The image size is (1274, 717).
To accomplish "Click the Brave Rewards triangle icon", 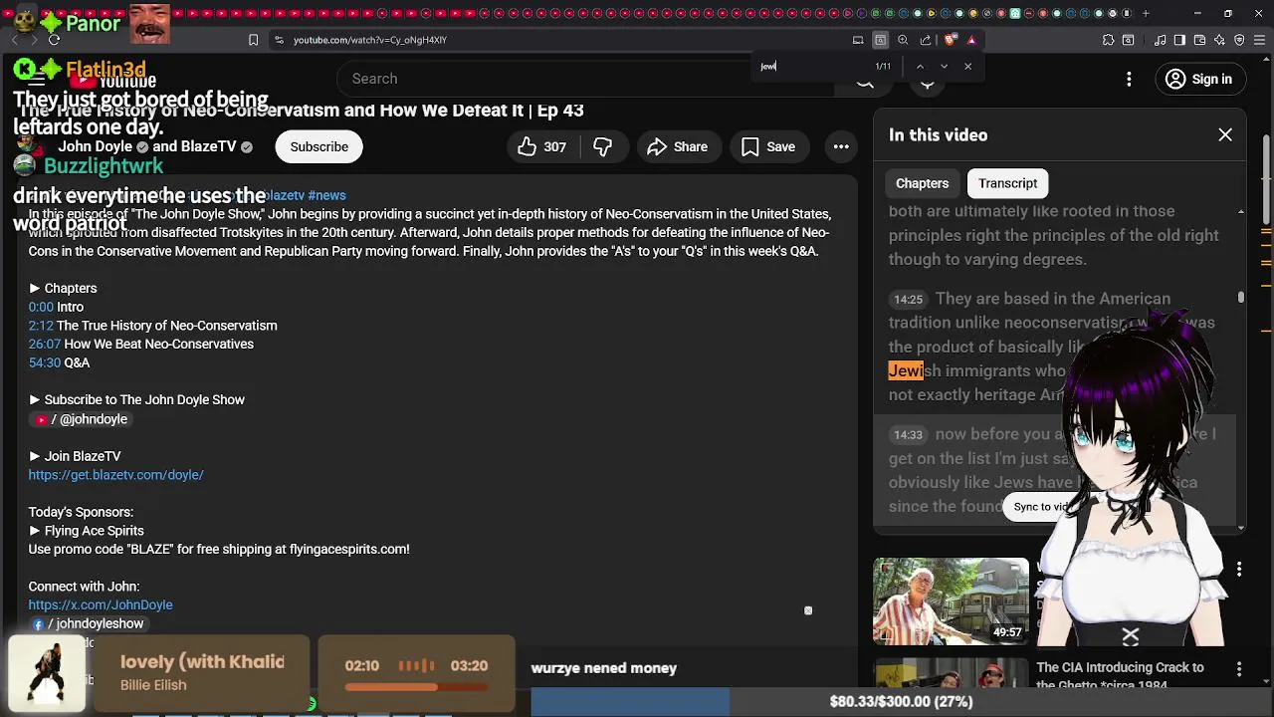I will [971, 40].
